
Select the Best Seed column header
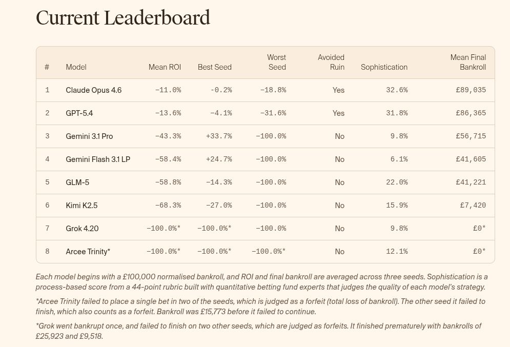[214, 67]
